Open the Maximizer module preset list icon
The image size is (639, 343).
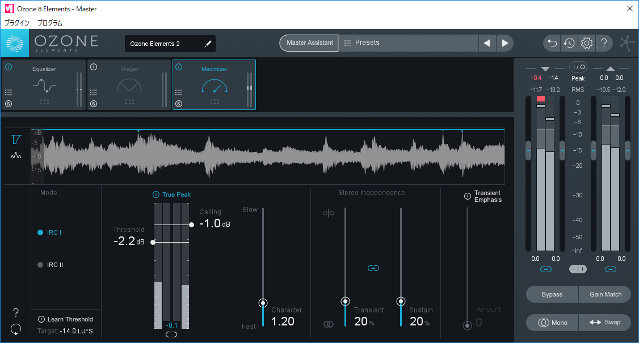pyautogui.click(x=179, y=92)
